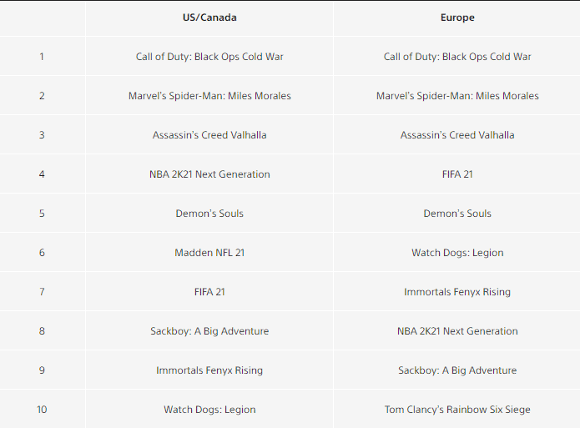Click the Europe column header
Image resolution: width=580 pixels, height=428 pixels.
tap(456, 18)
